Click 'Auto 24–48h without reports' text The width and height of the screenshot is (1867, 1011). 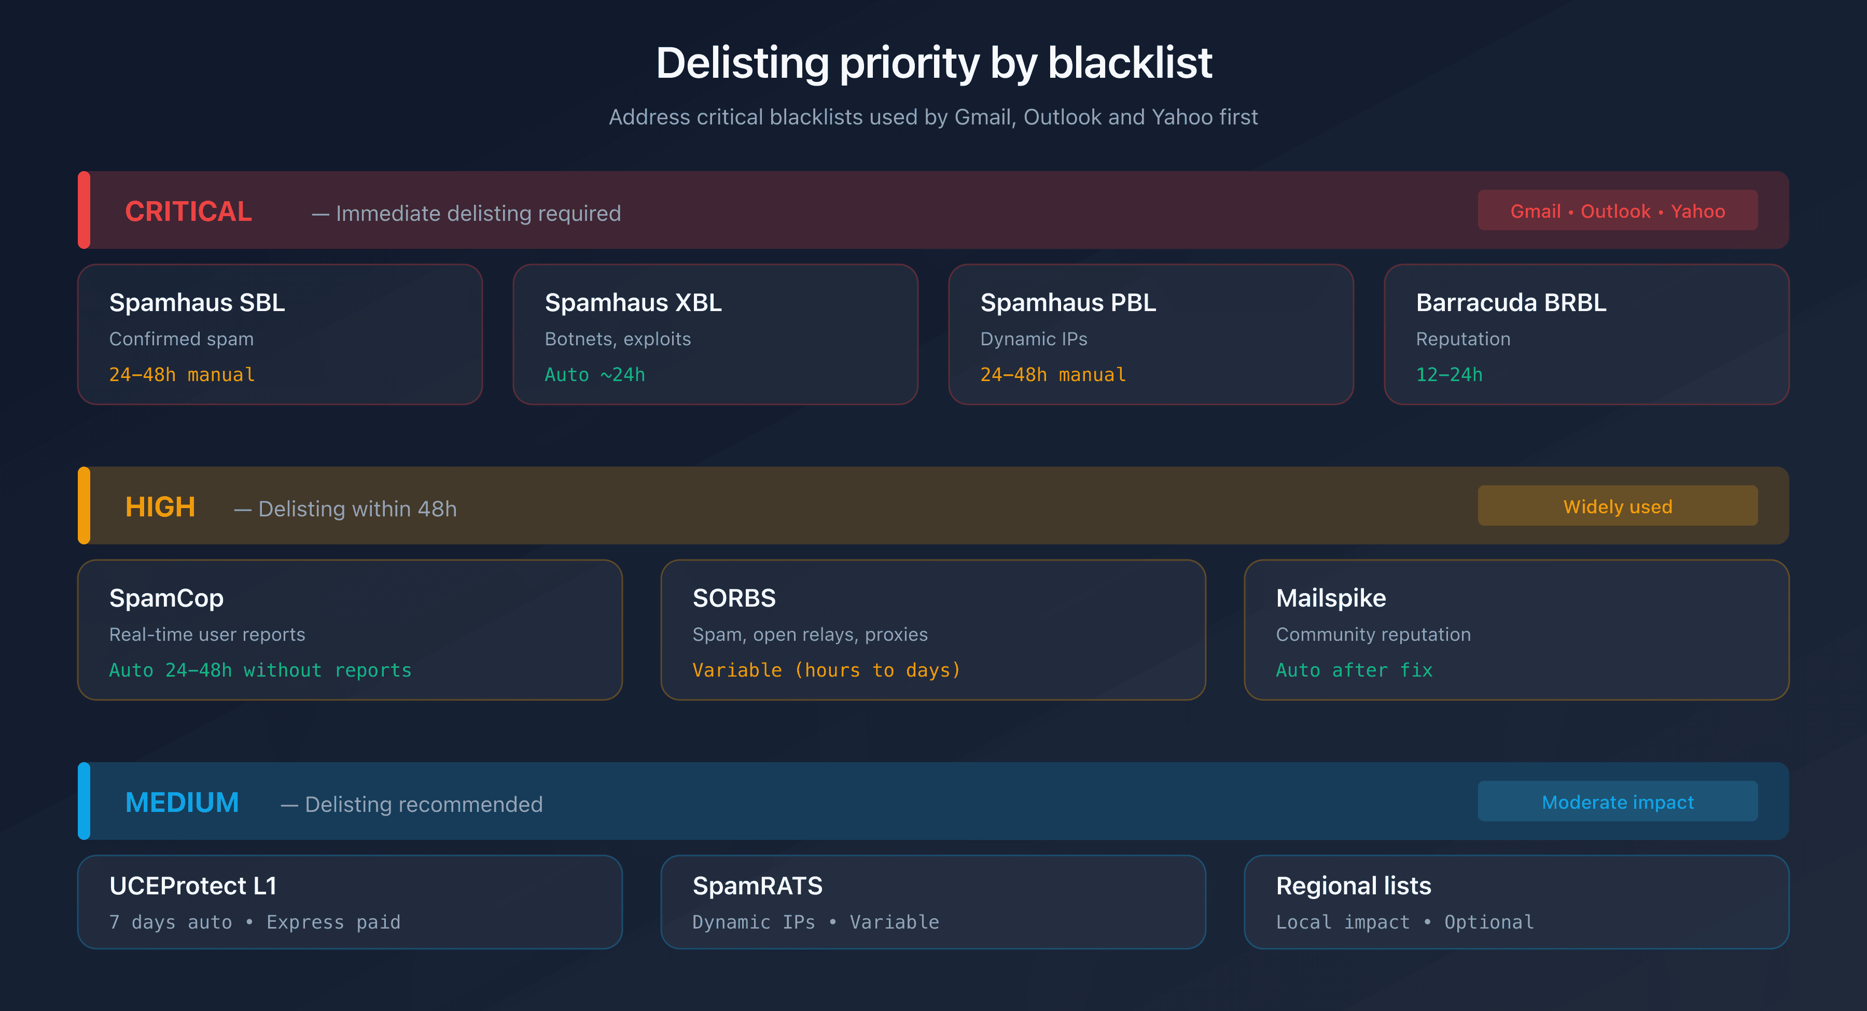[260, 670]
